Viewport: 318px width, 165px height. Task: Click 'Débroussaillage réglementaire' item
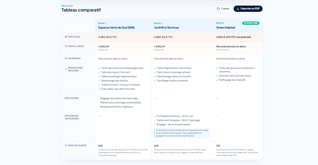pyautogui.click(x=119, y=76)
